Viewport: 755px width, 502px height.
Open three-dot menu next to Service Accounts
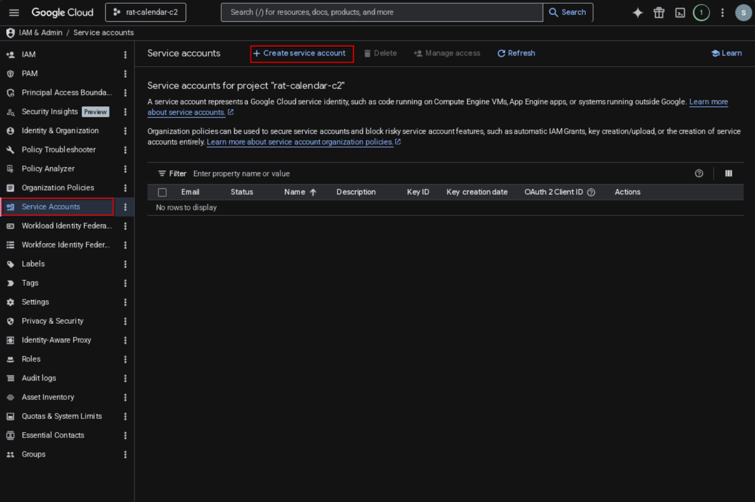click(125, 207)
